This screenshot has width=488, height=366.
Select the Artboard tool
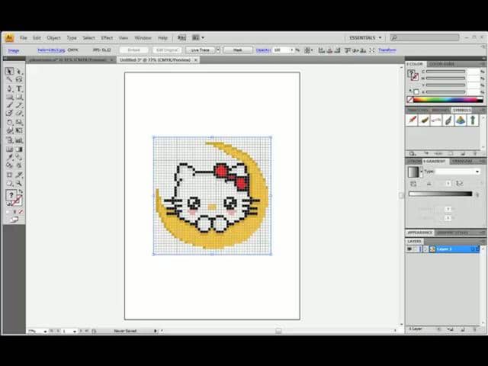pyautogui.click(x=9, y=175)
